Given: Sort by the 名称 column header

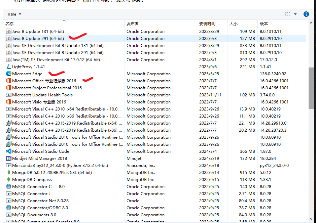Looking at the screenshot, I should (x=64, y=24).
